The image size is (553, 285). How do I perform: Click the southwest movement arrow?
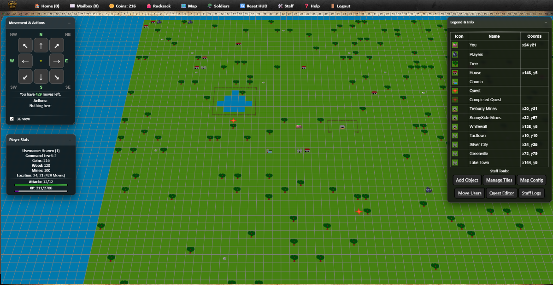pos(25,76)
